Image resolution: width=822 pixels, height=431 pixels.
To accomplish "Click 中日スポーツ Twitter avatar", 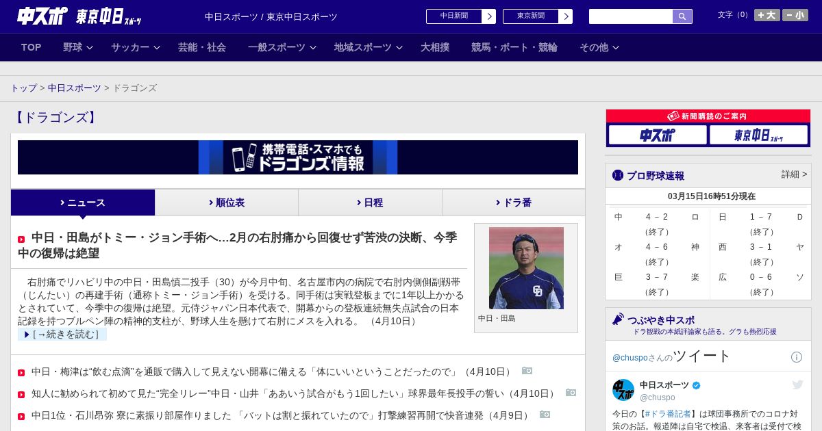I will pos(623,390).
